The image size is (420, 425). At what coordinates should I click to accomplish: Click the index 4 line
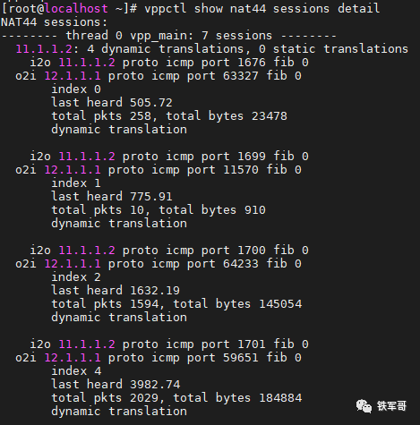(76, 371)
